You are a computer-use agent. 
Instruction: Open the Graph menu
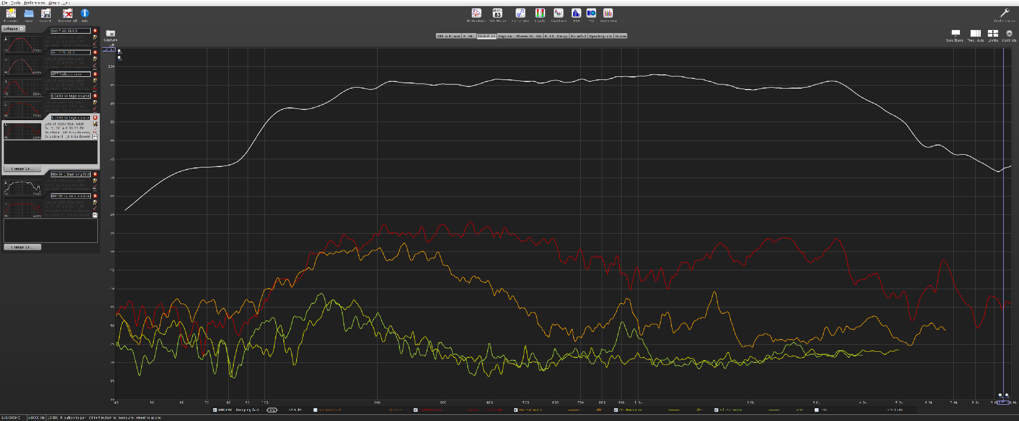tap(53, 3)
